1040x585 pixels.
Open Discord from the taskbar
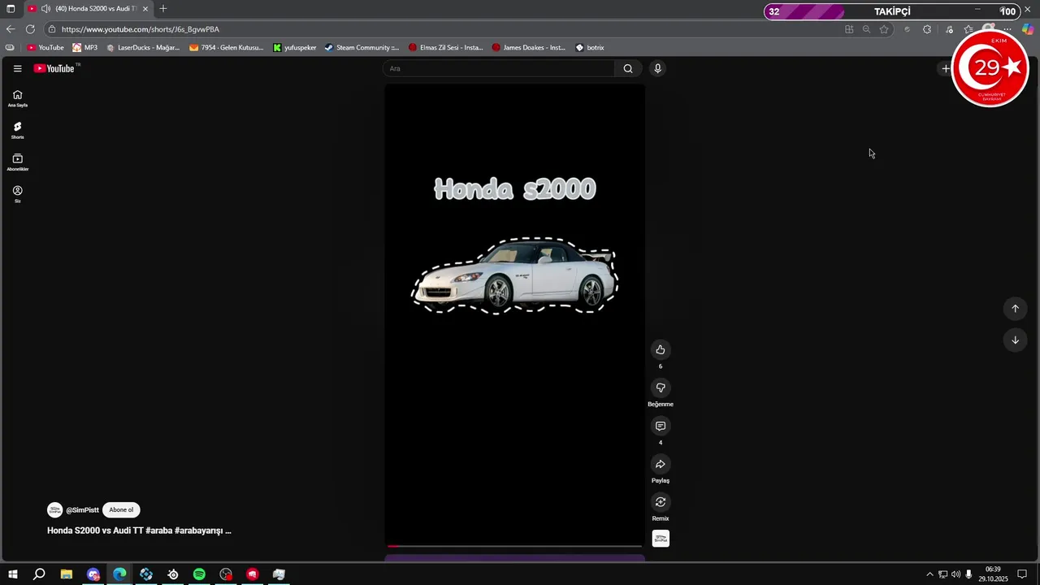point(93,574)
